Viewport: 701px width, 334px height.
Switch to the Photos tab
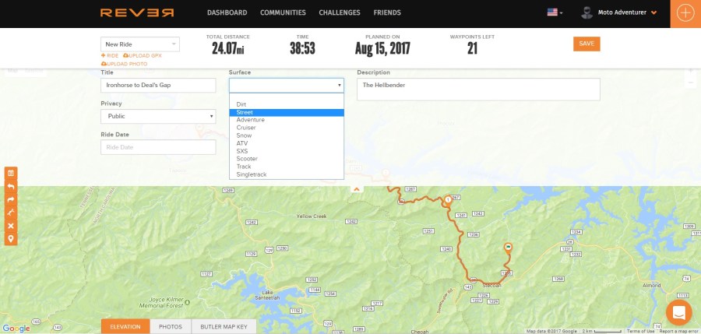coord(170,327)
